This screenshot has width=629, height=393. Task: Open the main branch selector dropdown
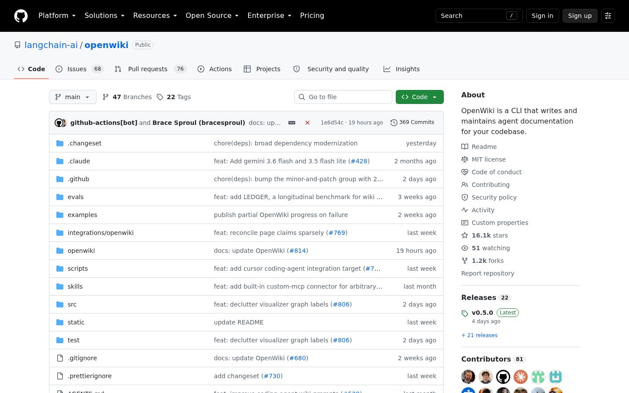[x=73, y=97]
